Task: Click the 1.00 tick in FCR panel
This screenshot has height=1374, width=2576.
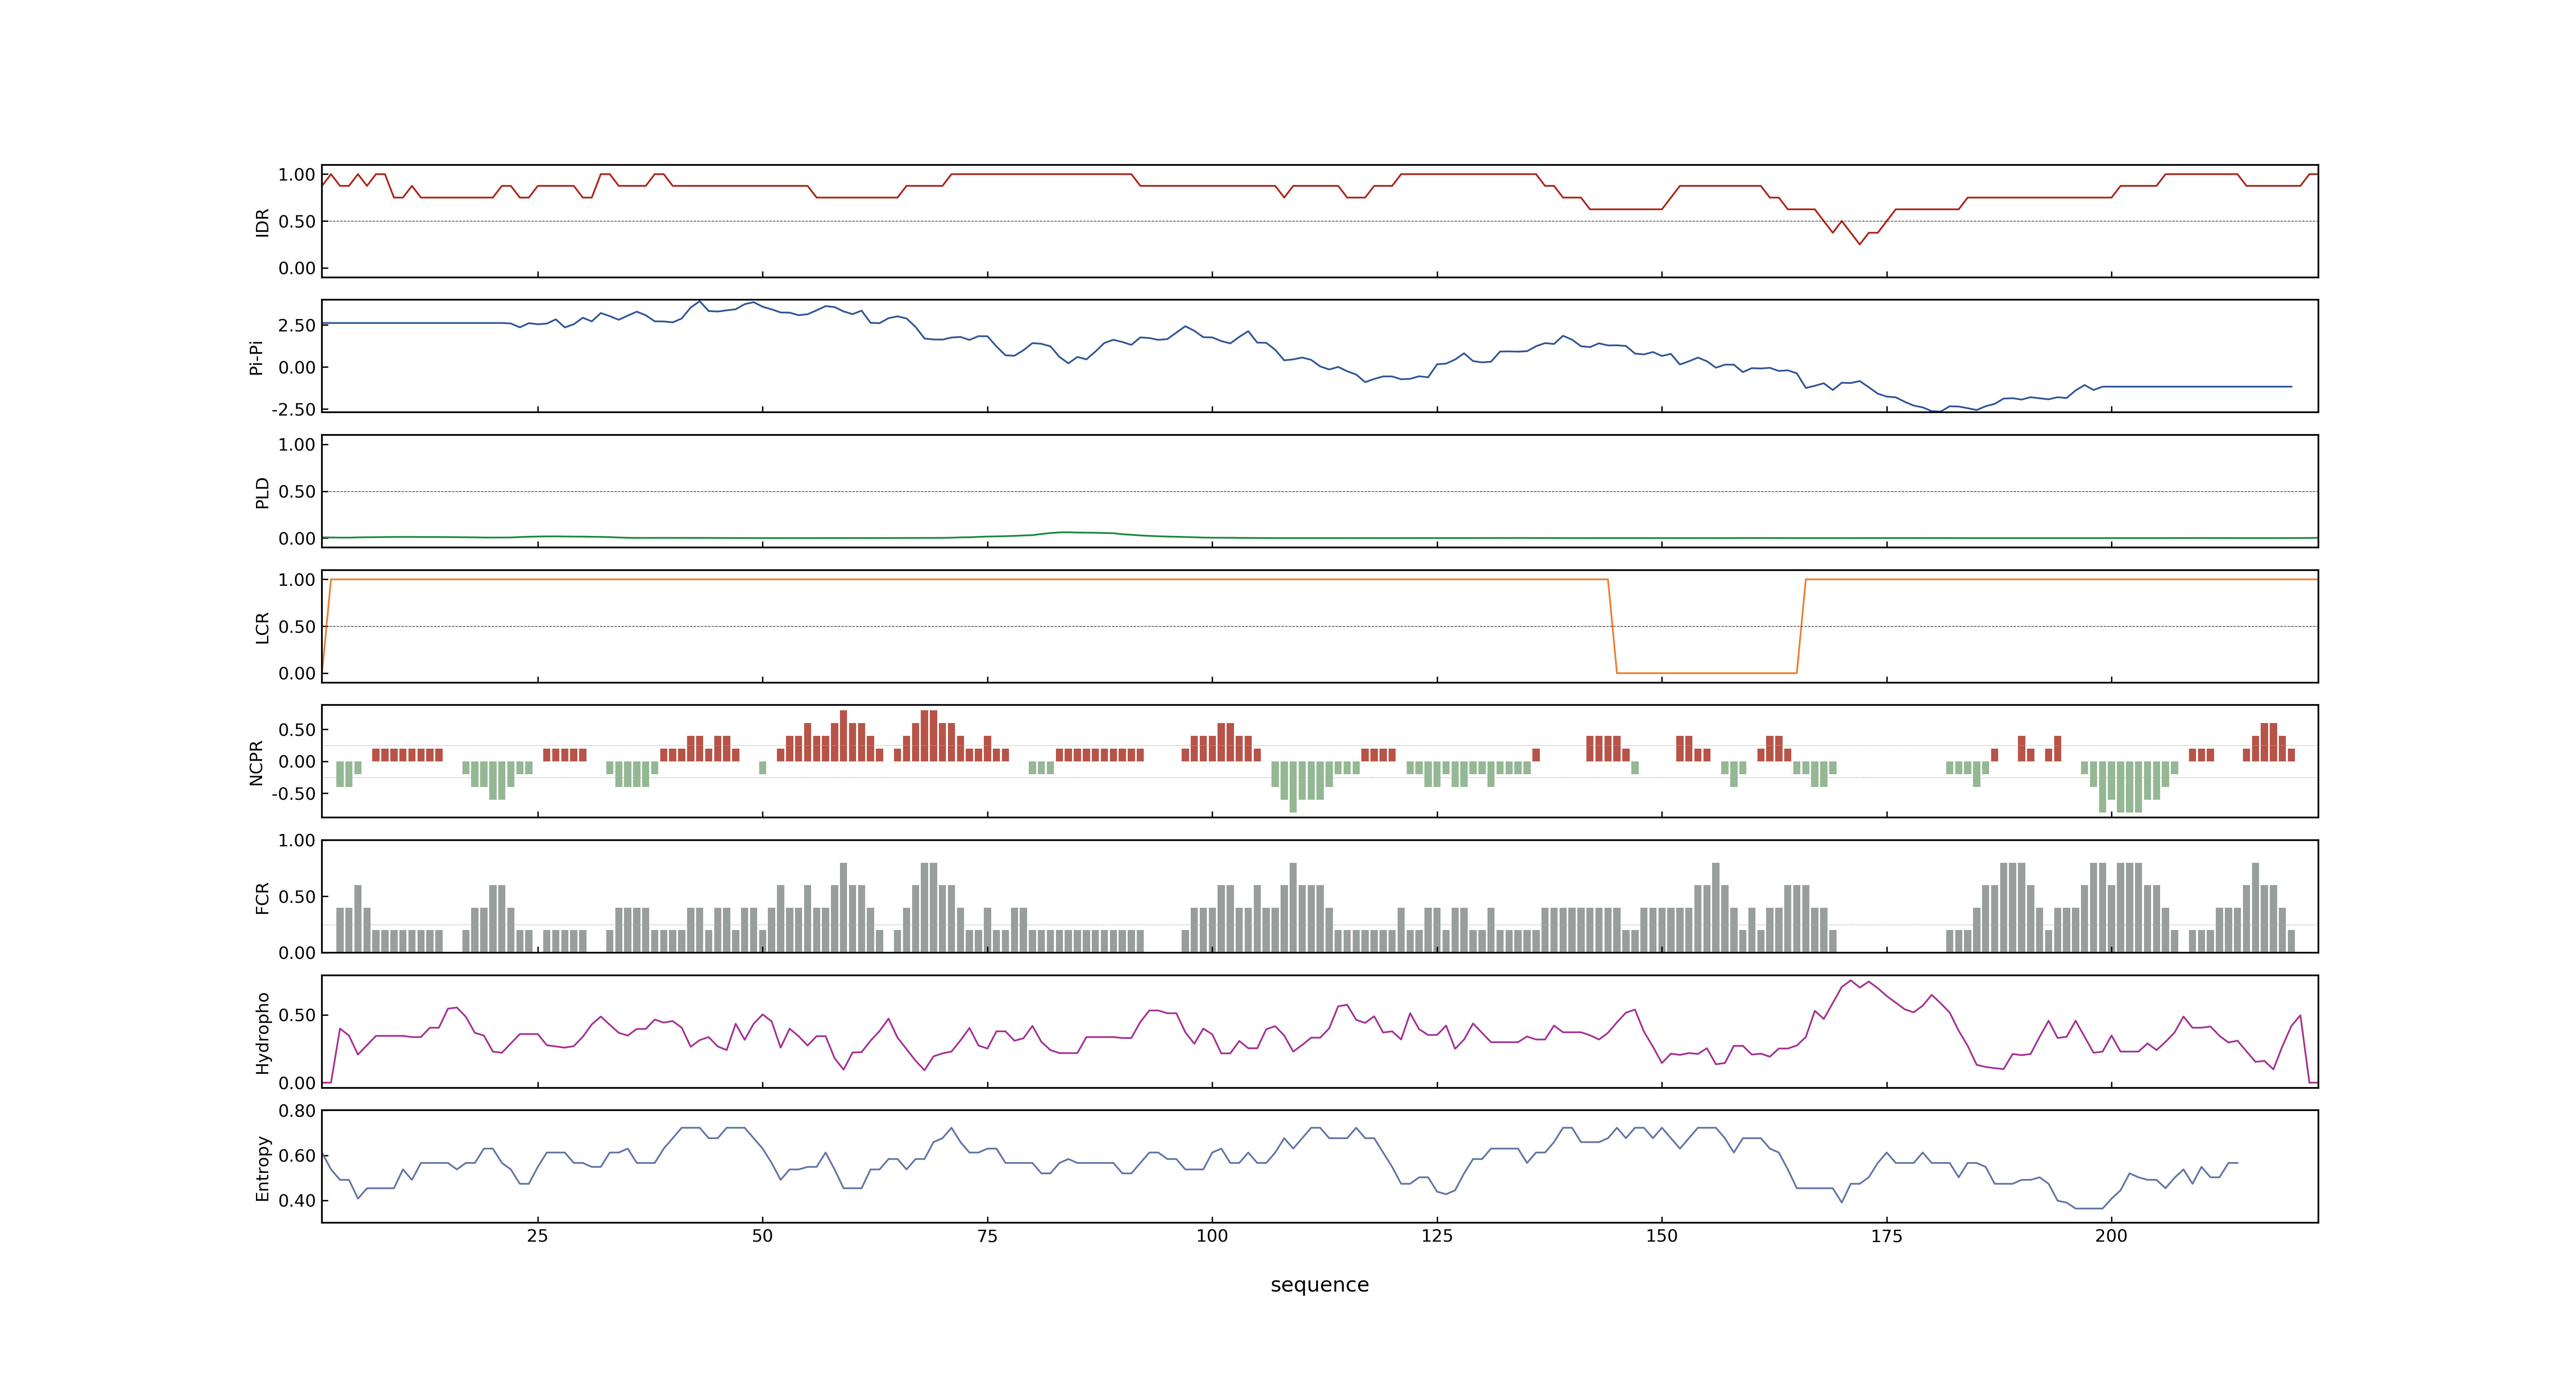Action: pyautogui.click(x=297, y=841)
